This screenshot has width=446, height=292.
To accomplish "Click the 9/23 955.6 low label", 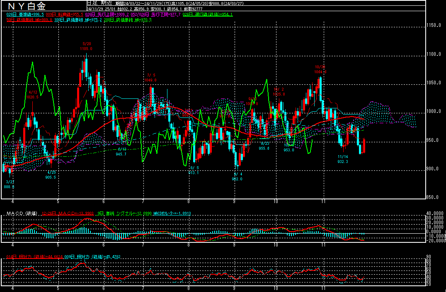I will click(264, 146).
